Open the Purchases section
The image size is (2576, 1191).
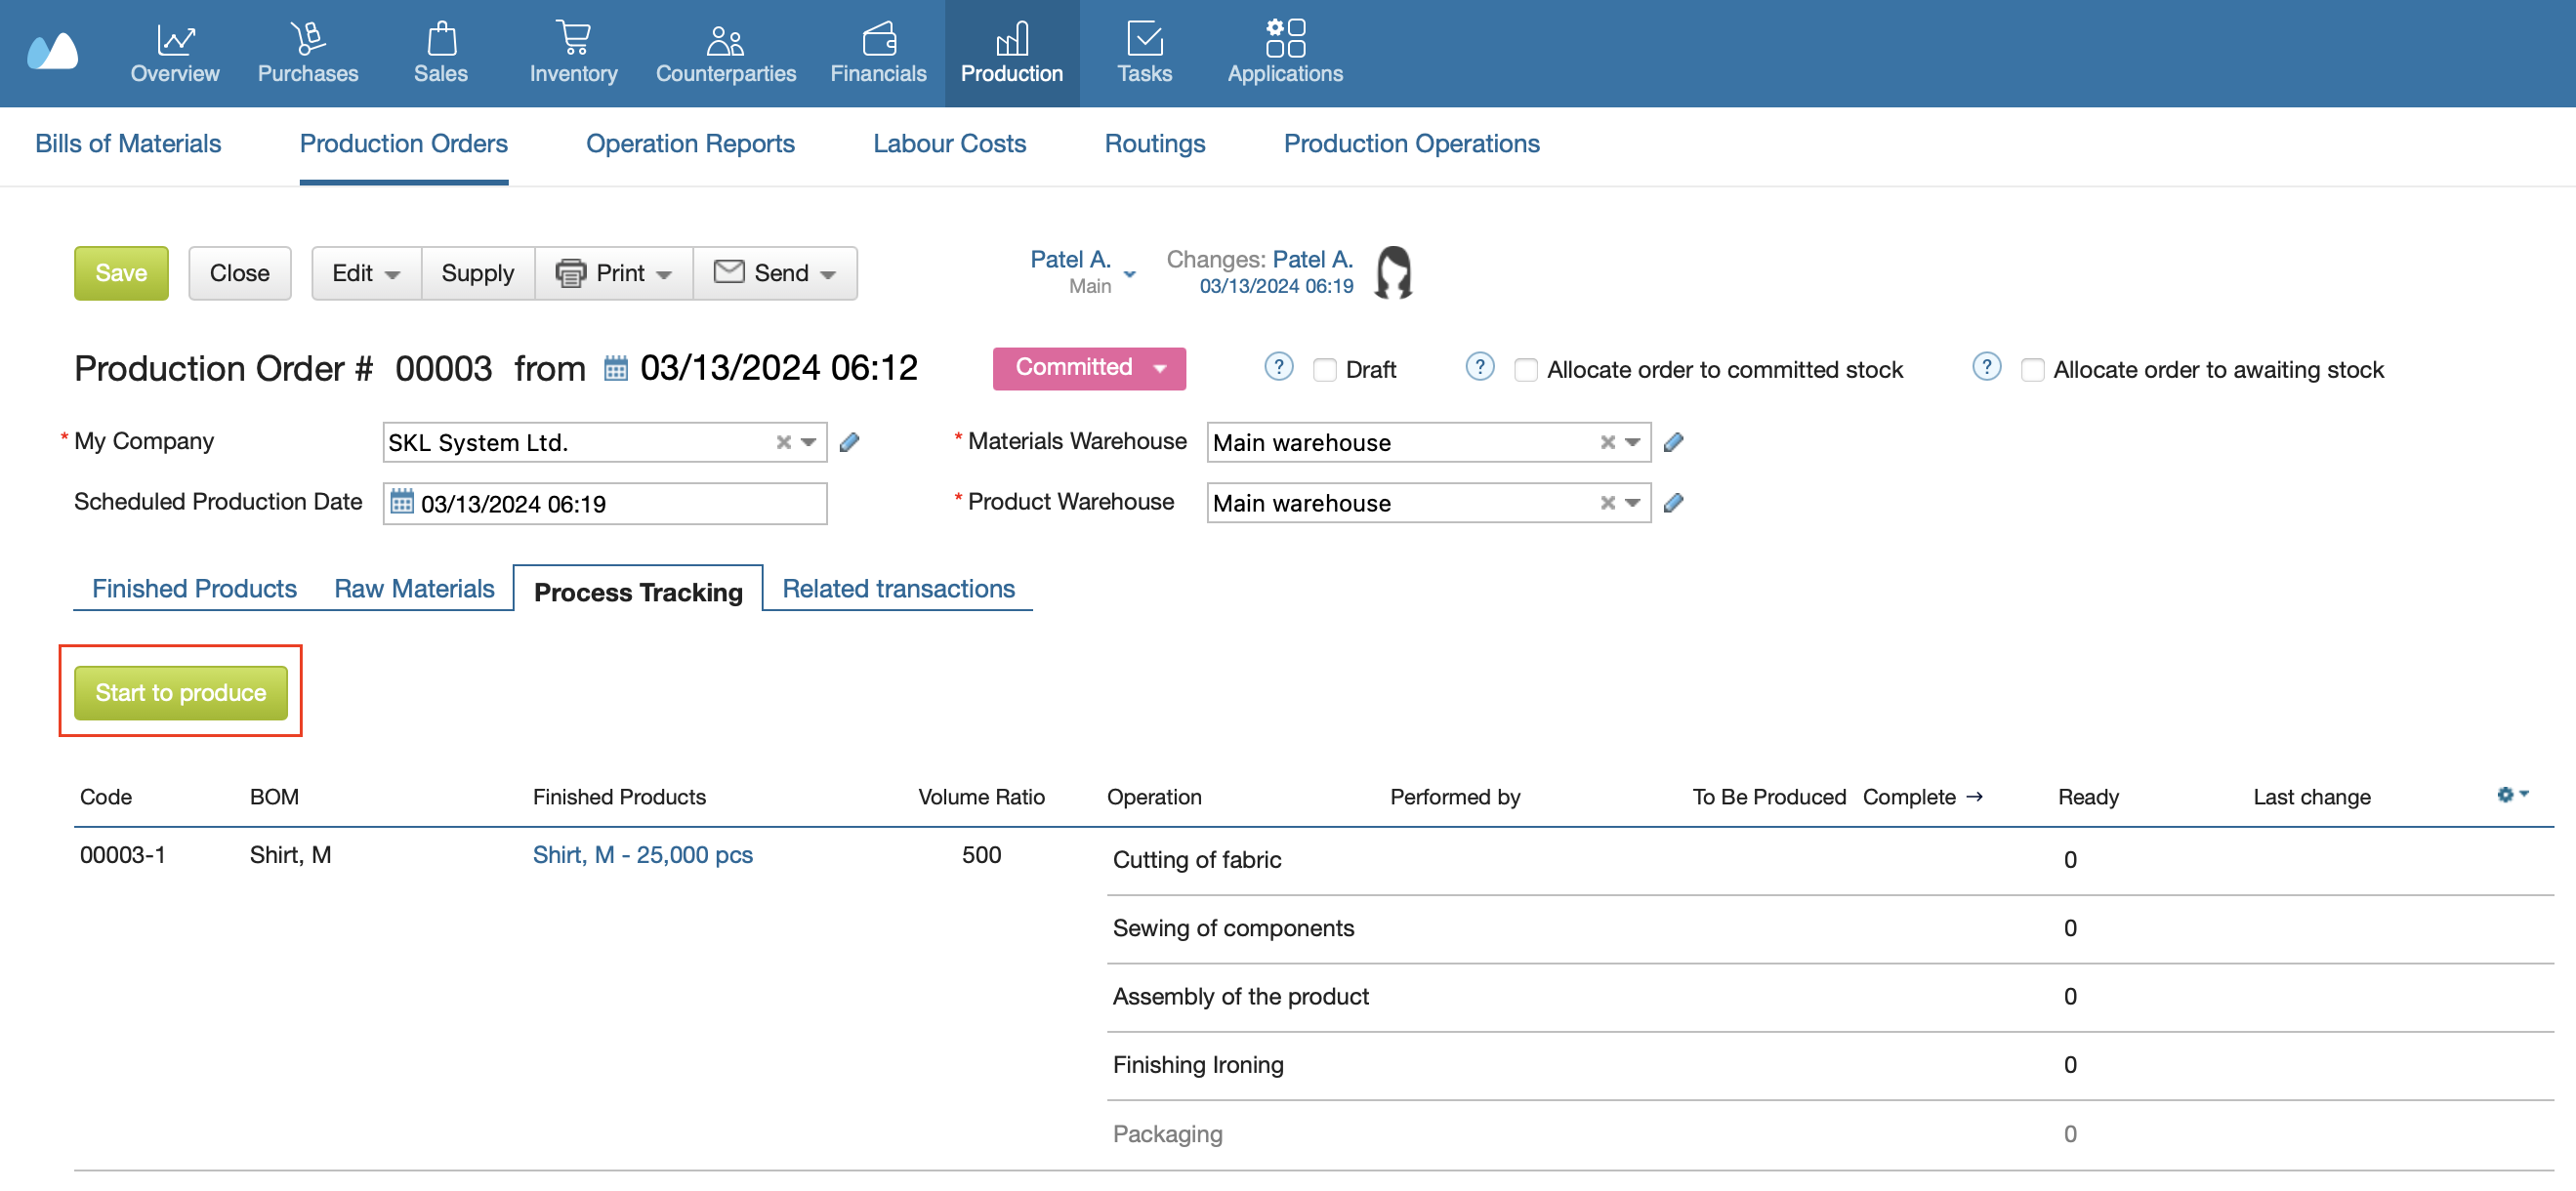pyautogui.click(x=307, y=53)
